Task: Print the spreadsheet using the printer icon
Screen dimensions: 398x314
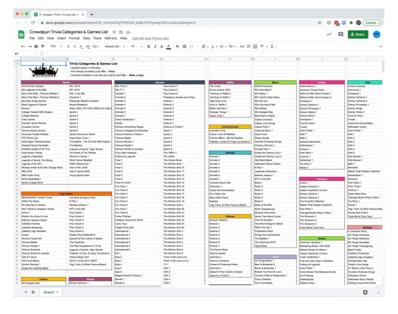Action: (36, 47)
